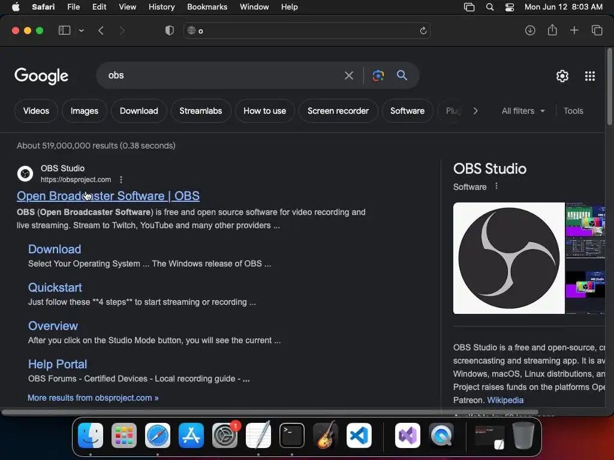Open three-dot menu next to Software label
Screen dimensions: 614x460
pyautogui.click(x=496, y=186)
